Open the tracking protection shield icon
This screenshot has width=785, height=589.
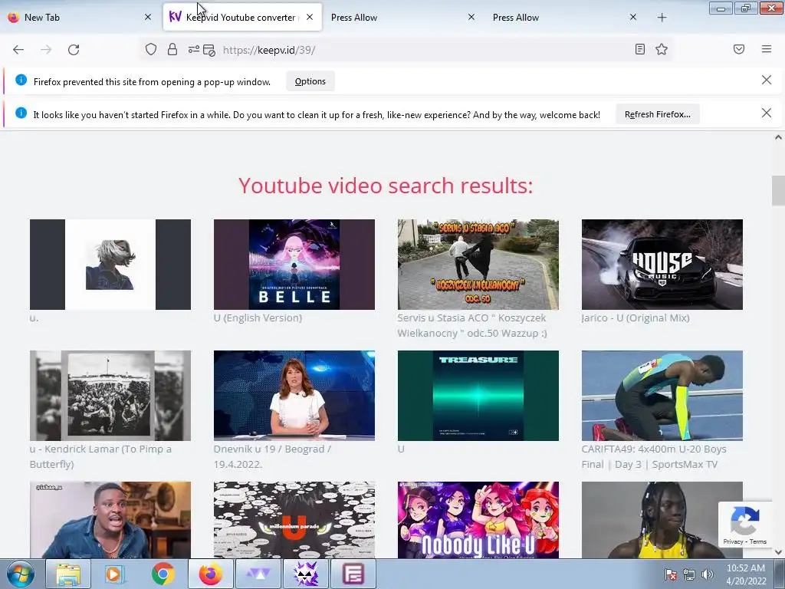151,49
